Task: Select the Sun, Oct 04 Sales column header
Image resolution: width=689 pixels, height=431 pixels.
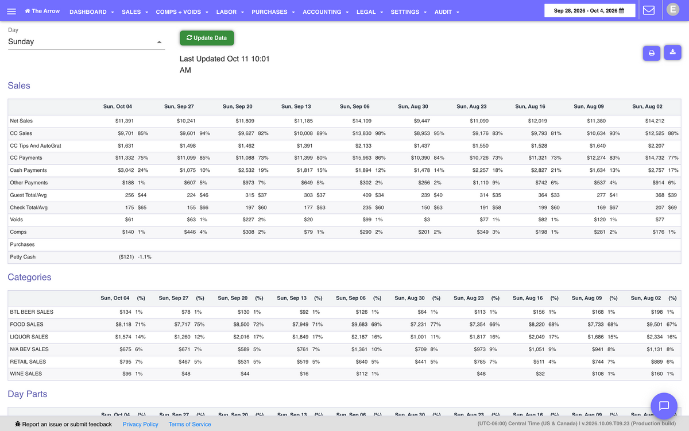Action: coord(118,106)
